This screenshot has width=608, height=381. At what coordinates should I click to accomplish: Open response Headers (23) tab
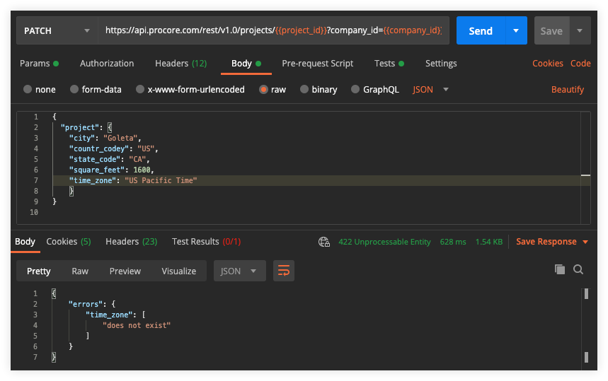(132, 242)
